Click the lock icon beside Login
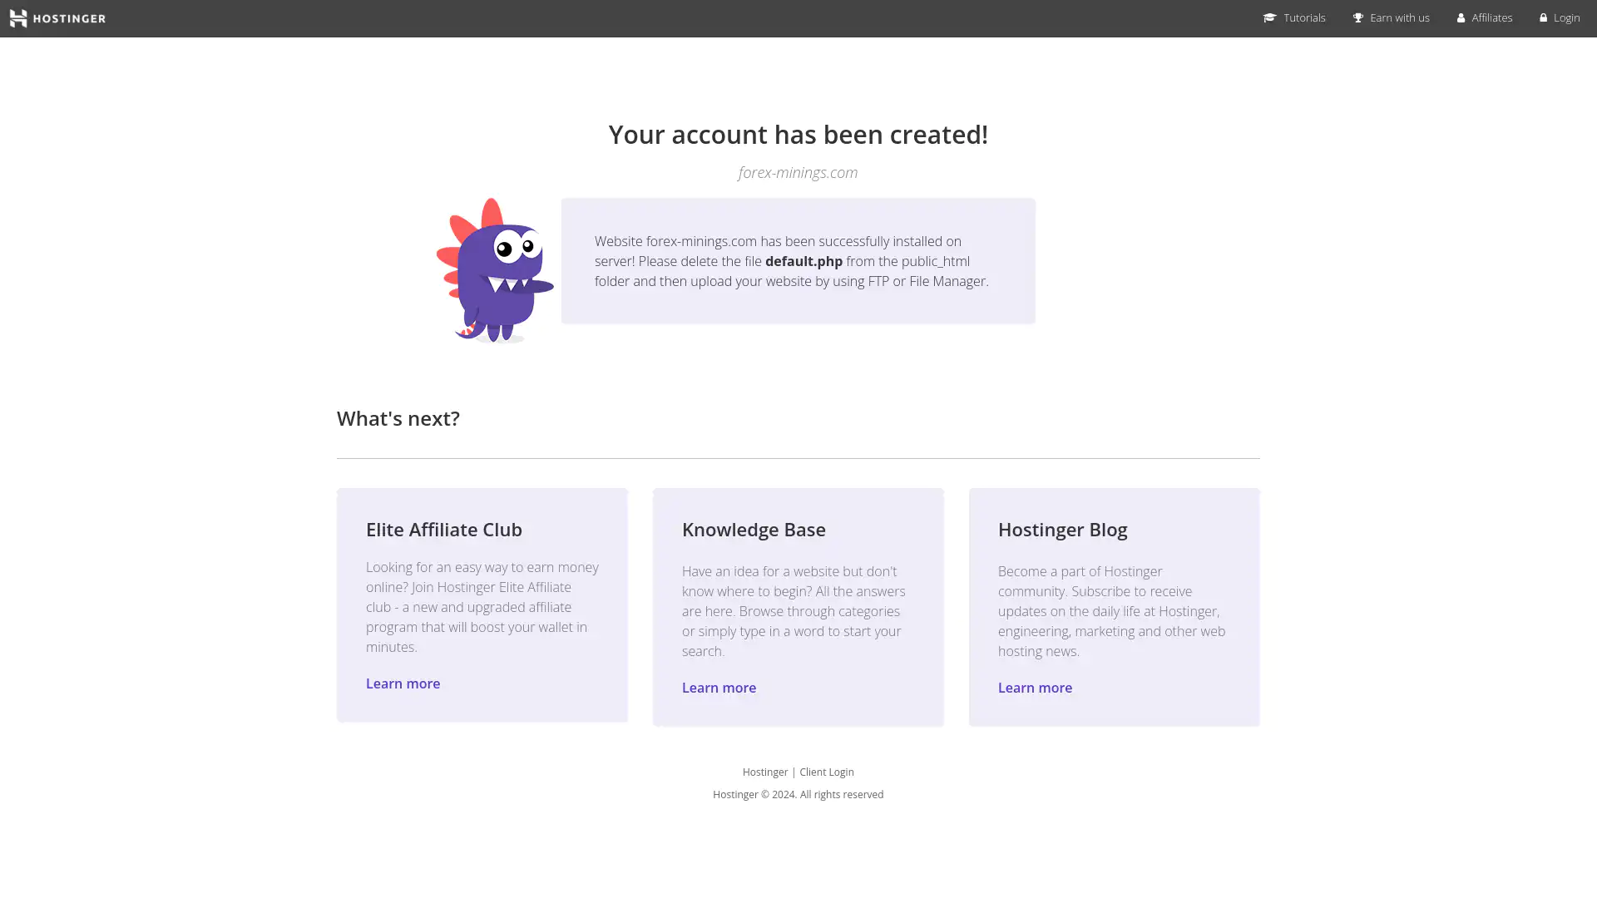This screenshot has height=898, width=1597. (1543, 17)
